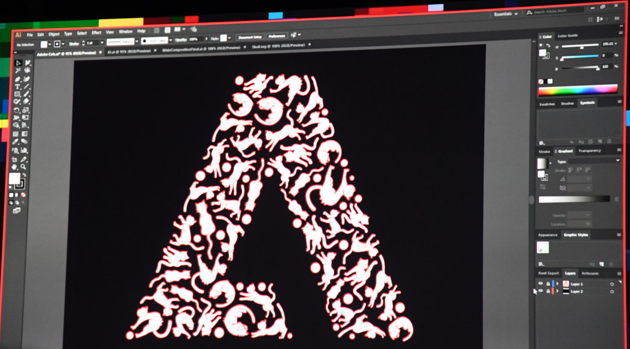Image resolution: width=630 pixels, height=349 pixels.
Task: Open the Essentials workspace switcher
Action: click(506, 14)
